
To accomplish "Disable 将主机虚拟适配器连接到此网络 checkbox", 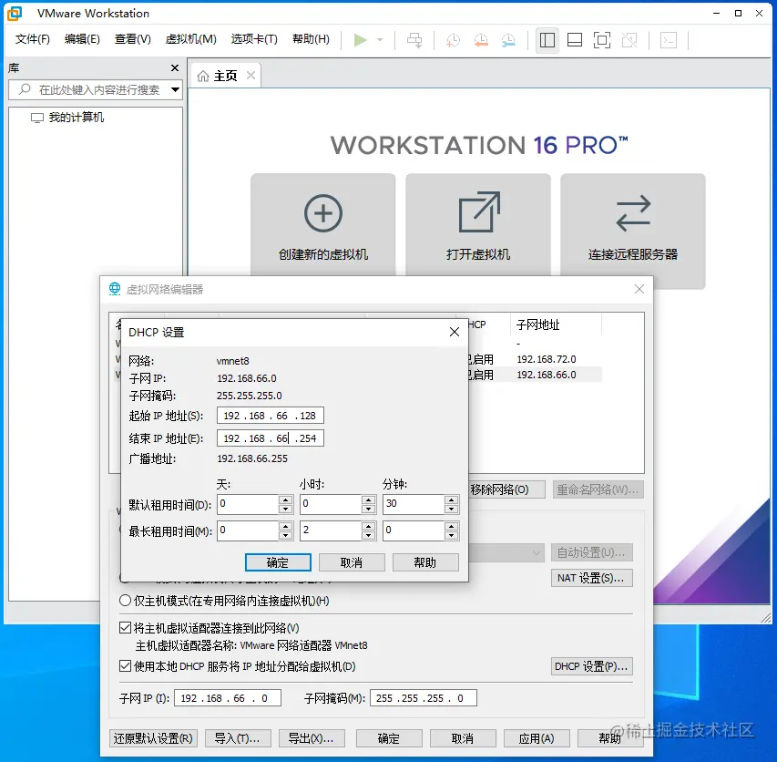I will [x=126, y=626].
